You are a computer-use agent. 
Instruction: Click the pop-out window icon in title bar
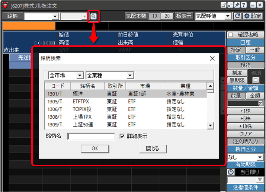click(224, 5)
